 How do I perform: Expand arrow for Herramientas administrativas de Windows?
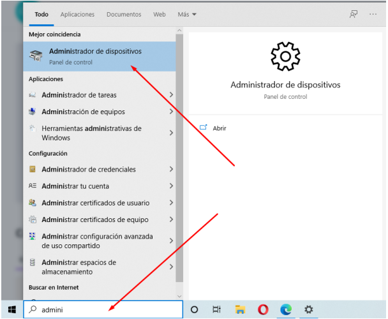point(171,133)
